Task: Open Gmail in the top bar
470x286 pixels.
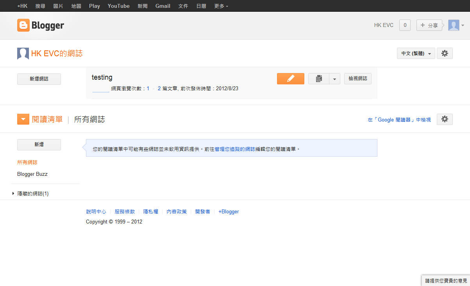Action: click(x=163, y=6)
